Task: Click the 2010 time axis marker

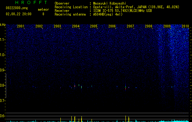Action: tap(185, 26)
